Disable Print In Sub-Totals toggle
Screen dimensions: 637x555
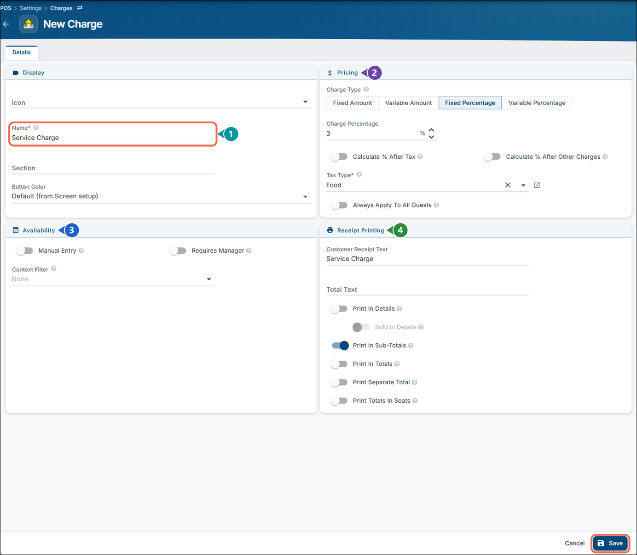coord(340,346)
